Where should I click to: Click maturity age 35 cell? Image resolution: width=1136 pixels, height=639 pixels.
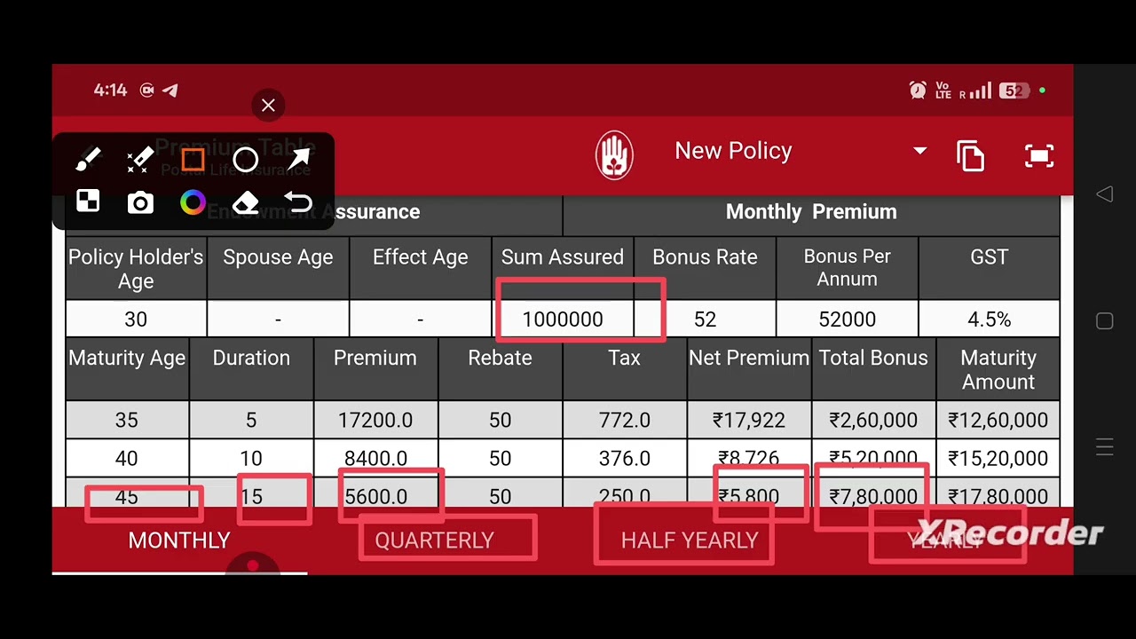pos(127,421)
